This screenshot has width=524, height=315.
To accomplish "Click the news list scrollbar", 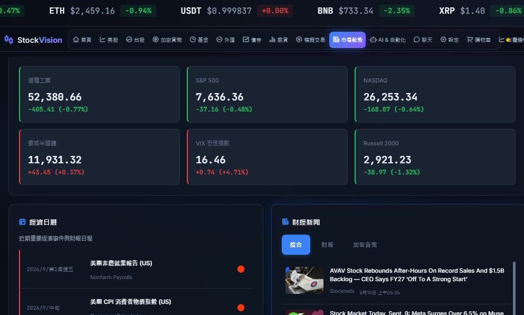I will [x=514, y=288].
